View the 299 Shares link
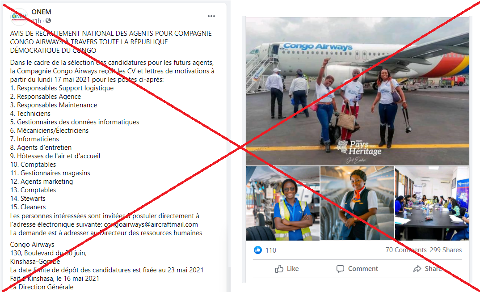The width and height of the screenshot is (480, 292). tap(446, 250)
